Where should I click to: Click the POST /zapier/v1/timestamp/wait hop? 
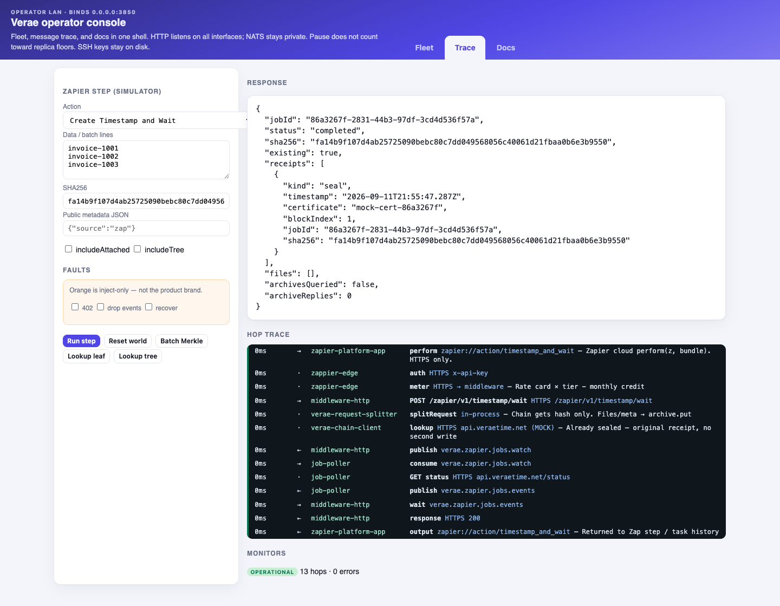tap(487, 401)
